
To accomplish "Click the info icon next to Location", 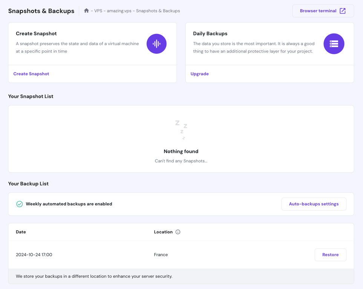I will coord(178,232).
